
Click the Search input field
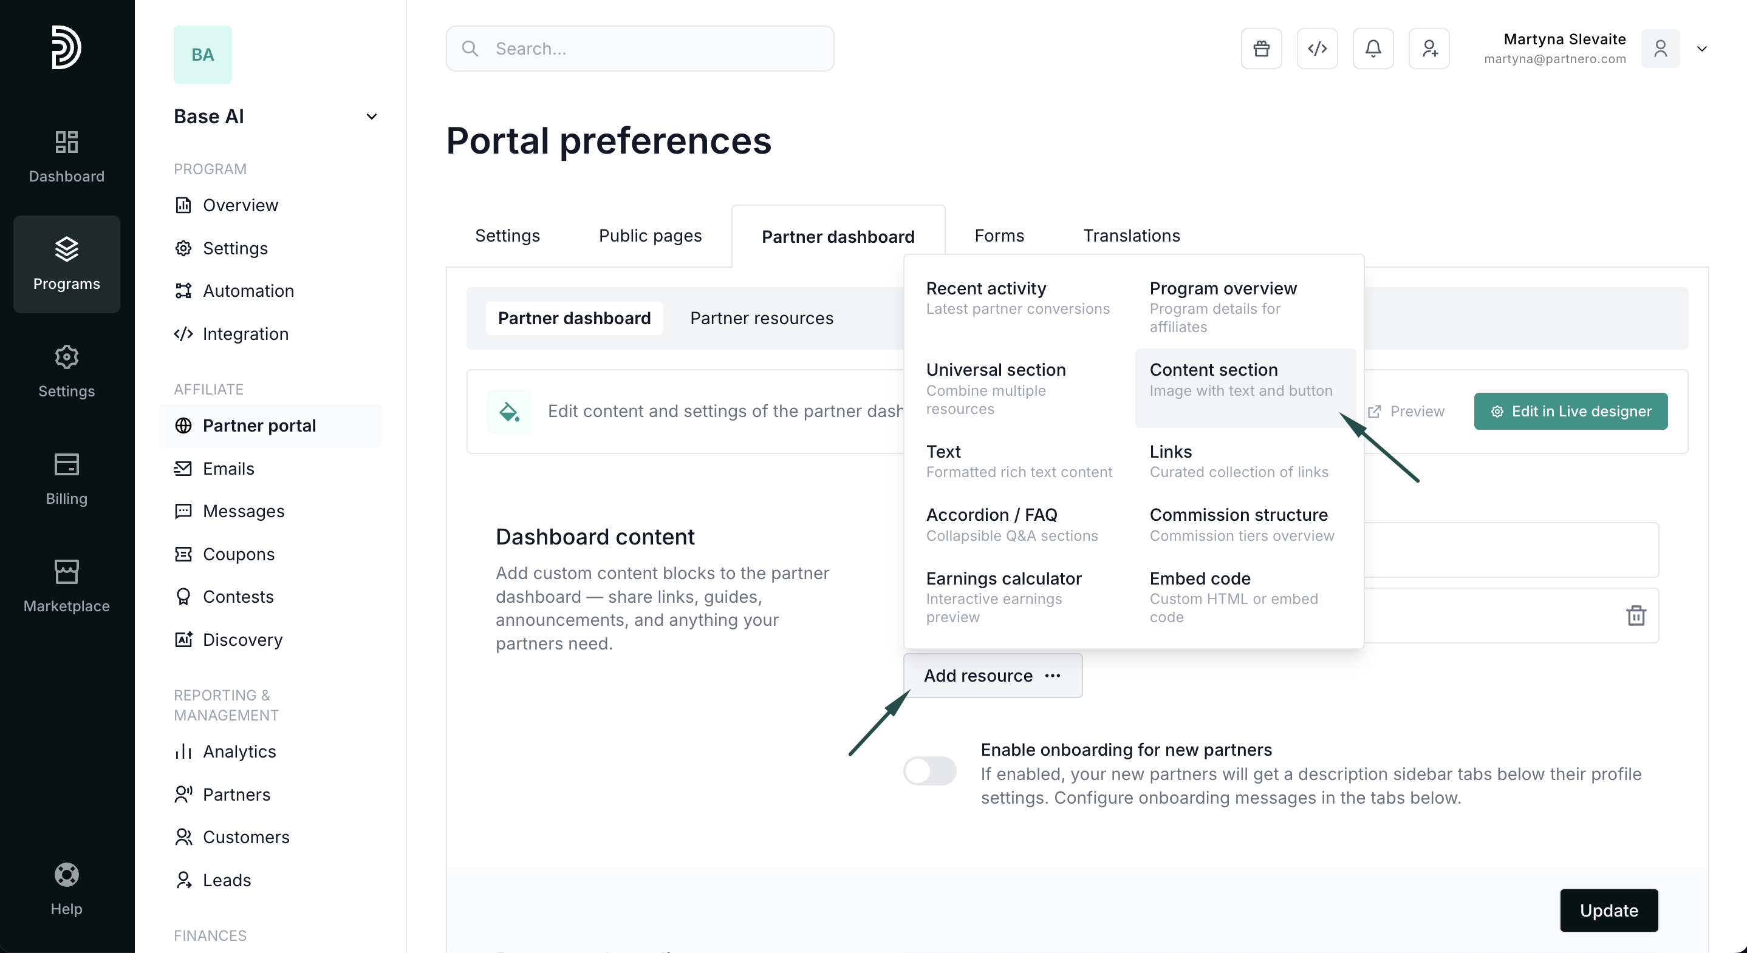coord(640,49)
